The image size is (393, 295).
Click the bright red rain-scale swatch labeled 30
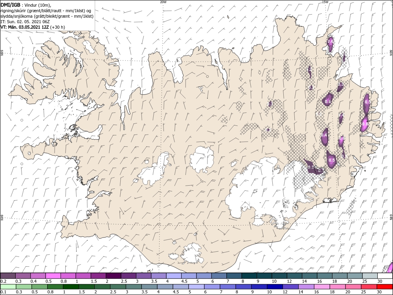(x=385, y=287)
